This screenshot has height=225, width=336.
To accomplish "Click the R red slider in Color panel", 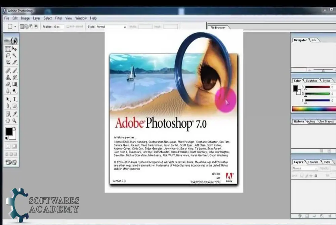I will pyautogui.click(x=318, y=87).
